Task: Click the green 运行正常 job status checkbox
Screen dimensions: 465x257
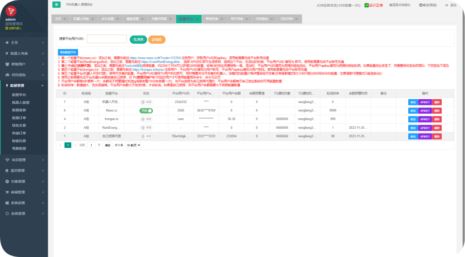Action: click(366, 5)
